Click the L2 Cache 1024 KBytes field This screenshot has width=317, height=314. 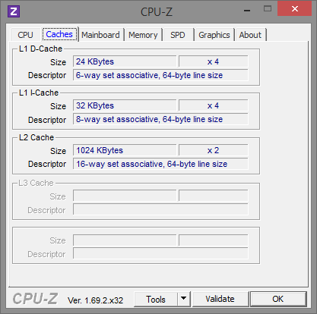click(x=125, y=150)
